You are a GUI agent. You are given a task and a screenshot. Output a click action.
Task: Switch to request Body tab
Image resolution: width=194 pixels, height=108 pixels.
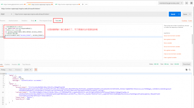pyautogui.click(x=33, y=21)
